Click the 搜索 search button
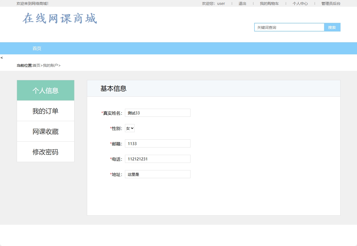This screenshot has height=246, width=357. click(332, 27)
